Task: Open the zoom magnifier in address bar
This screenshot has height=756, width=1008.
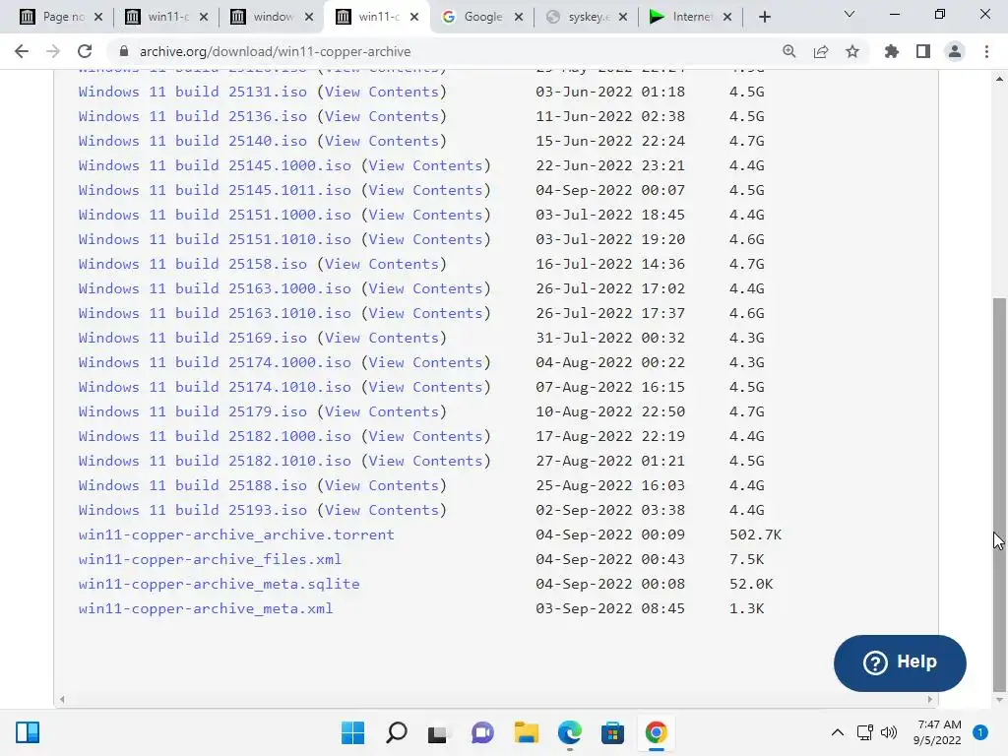Action: [x=788, y=51]
